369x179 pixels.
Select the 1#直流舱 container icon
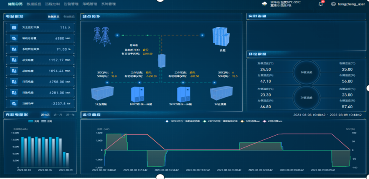pos(103,93)
